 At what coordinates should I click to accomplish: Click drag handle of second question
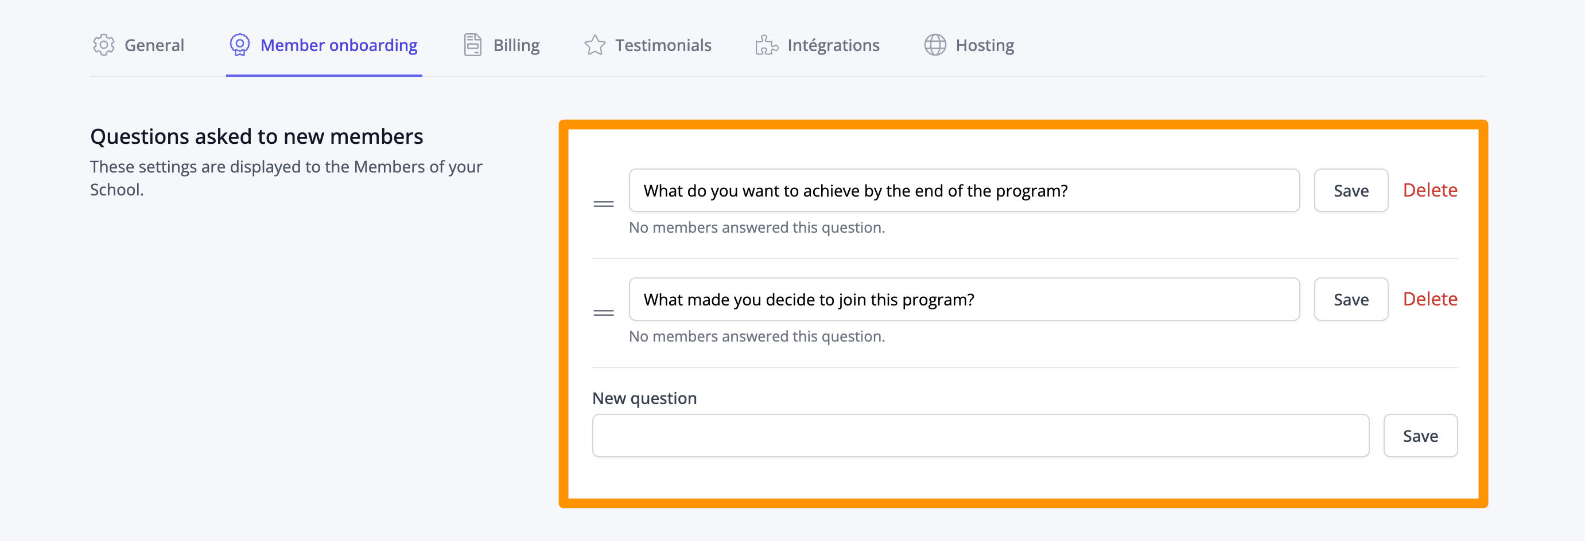603,313
